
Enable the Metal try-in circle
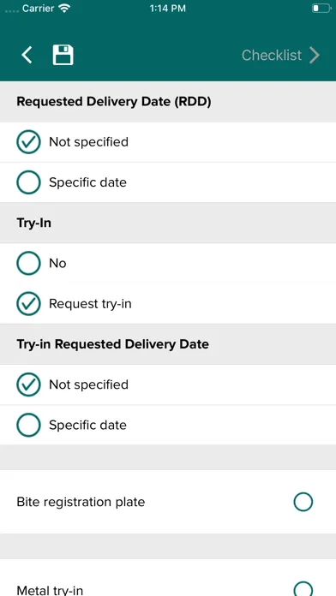(303, 589)
